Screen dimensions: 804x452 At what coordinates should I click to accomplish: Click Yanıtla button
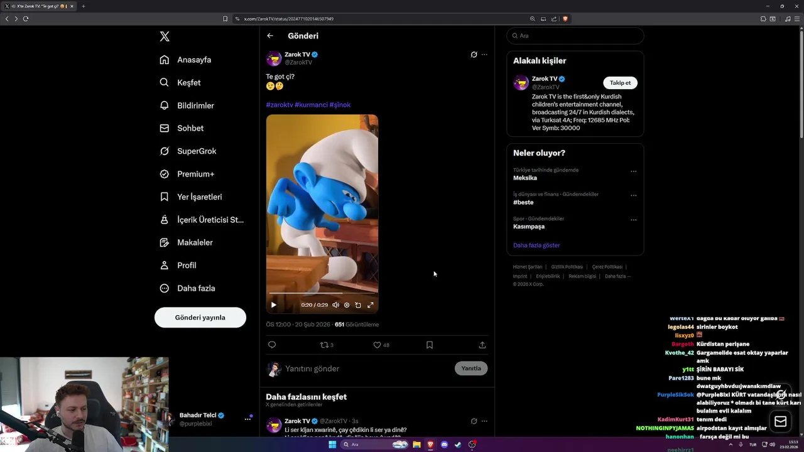[471, 369]
